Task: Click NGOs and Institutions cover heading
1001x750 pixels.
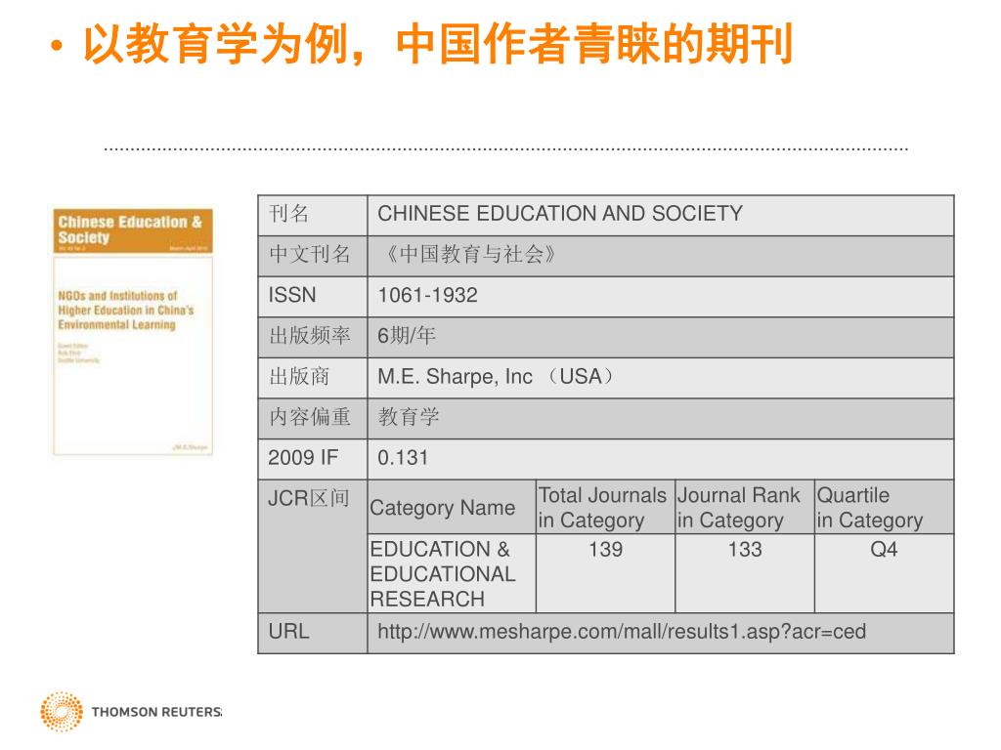Action: point(126,311)
